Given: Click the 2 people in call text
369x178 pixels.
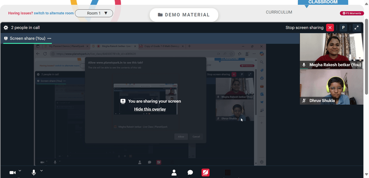Looking at the screenshot, I should pos(25,28).
